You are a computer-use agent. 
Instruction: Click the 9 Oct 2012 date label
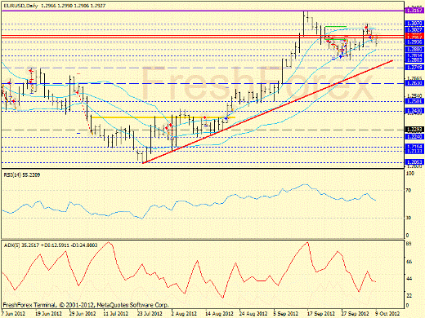coord(388,313)
